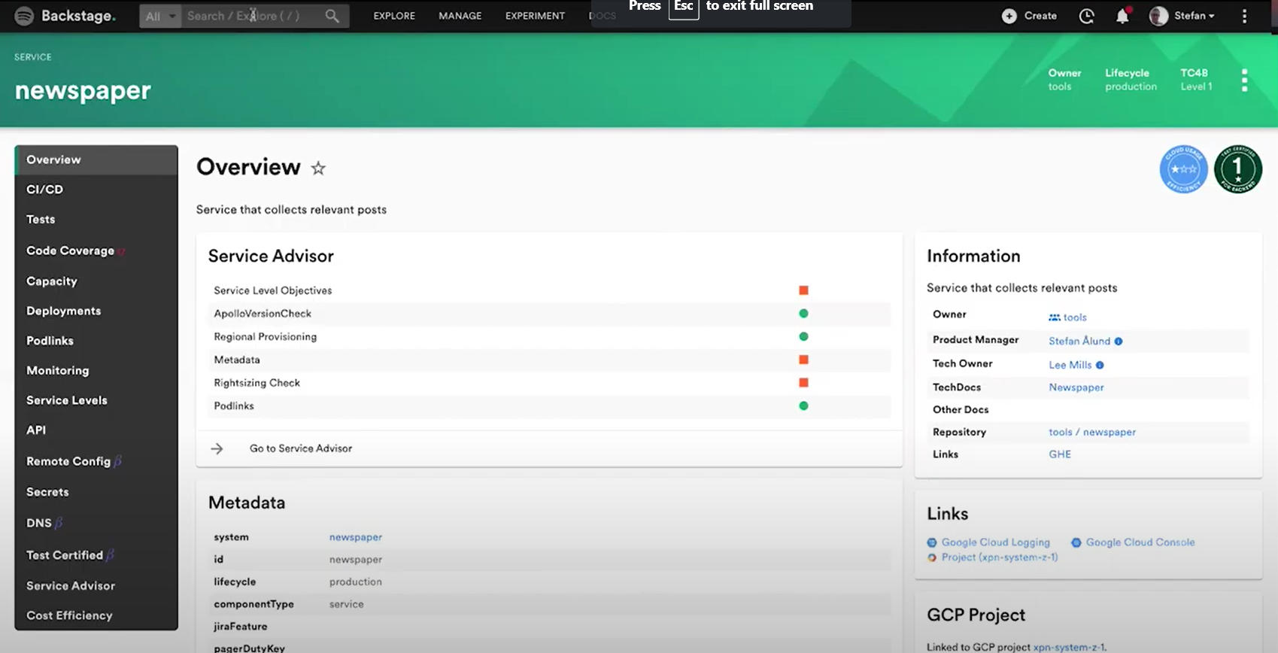Image resolution: width=1278 pixels, height=653 pixels.
Task: Click the Google Cloud Console icon
Action: pos(1076,542)
